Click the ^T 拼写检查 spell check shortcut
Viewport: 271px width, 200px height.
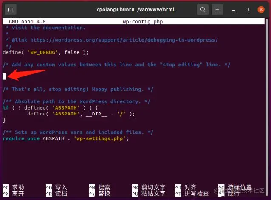pyautogui.click(x=192, y=194)
